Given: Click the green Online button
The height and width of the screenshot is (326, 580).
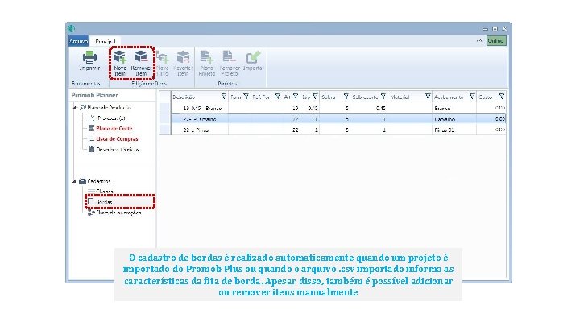Looking at the screenshot, I should 496,41.
